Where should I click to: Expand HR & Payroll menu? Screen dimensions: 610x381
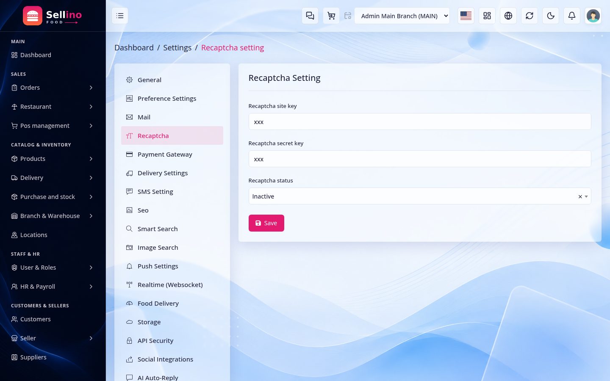[53, 287]
